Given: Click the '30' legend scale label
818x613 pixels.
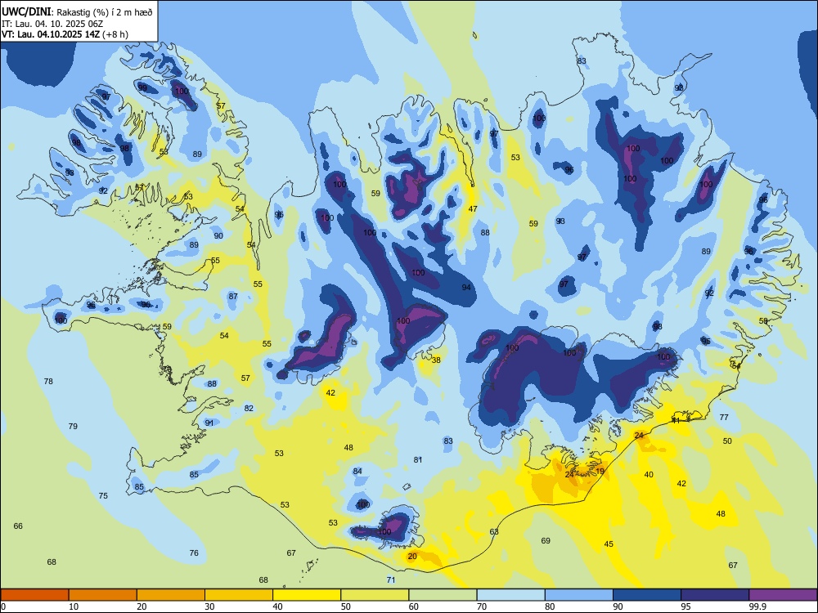Looking at the screenshot, I should pyautogui.click(x=209, y=606).
